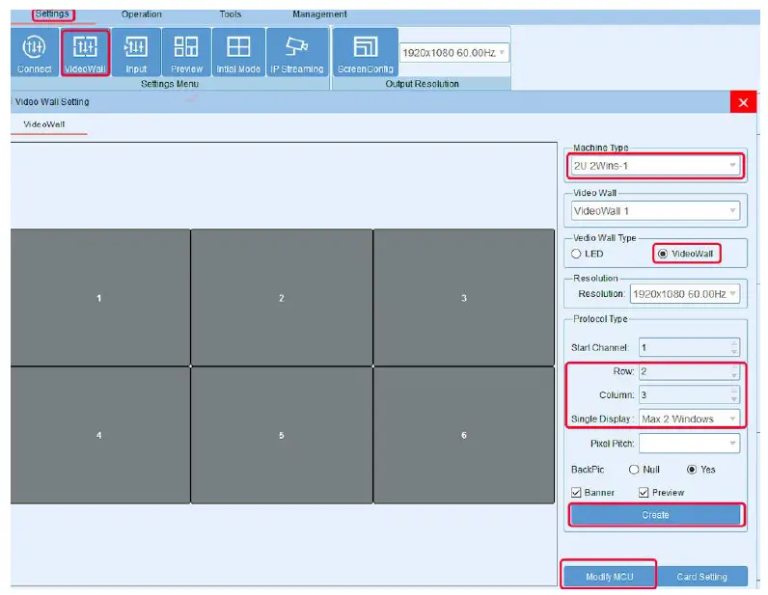This screenshot has height=595, width=768.
Task: Toggle the Banner checkbox
Action: click(x=577, y=492)
